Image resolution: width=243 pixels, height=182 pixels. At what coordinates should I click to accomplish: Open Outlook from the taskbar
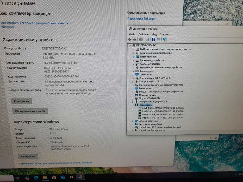(63, 177)
